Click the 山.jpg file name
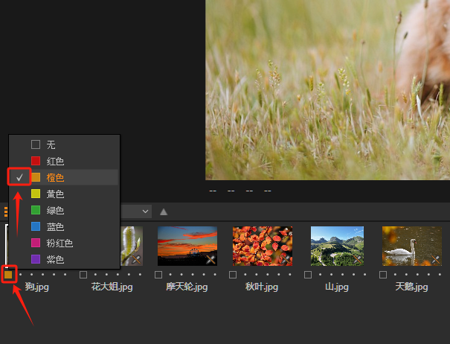450x344 pixels. (x=337, y=287)
